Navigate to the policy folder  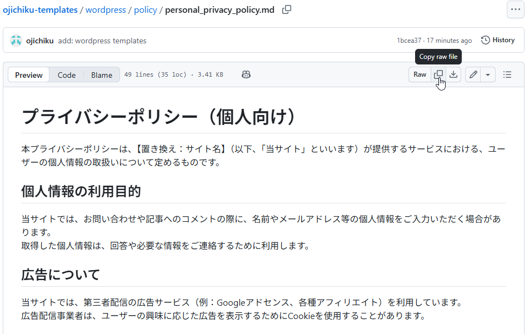[x=146, y=10]
